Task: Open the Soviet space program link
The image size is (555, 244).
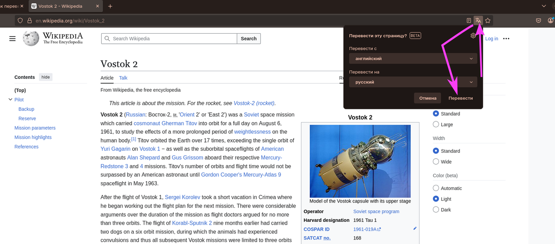Action: tap(376, 212)
